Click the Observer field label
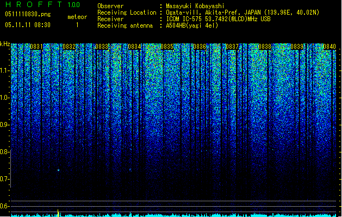The image size is (342, 217). point(110,6)
